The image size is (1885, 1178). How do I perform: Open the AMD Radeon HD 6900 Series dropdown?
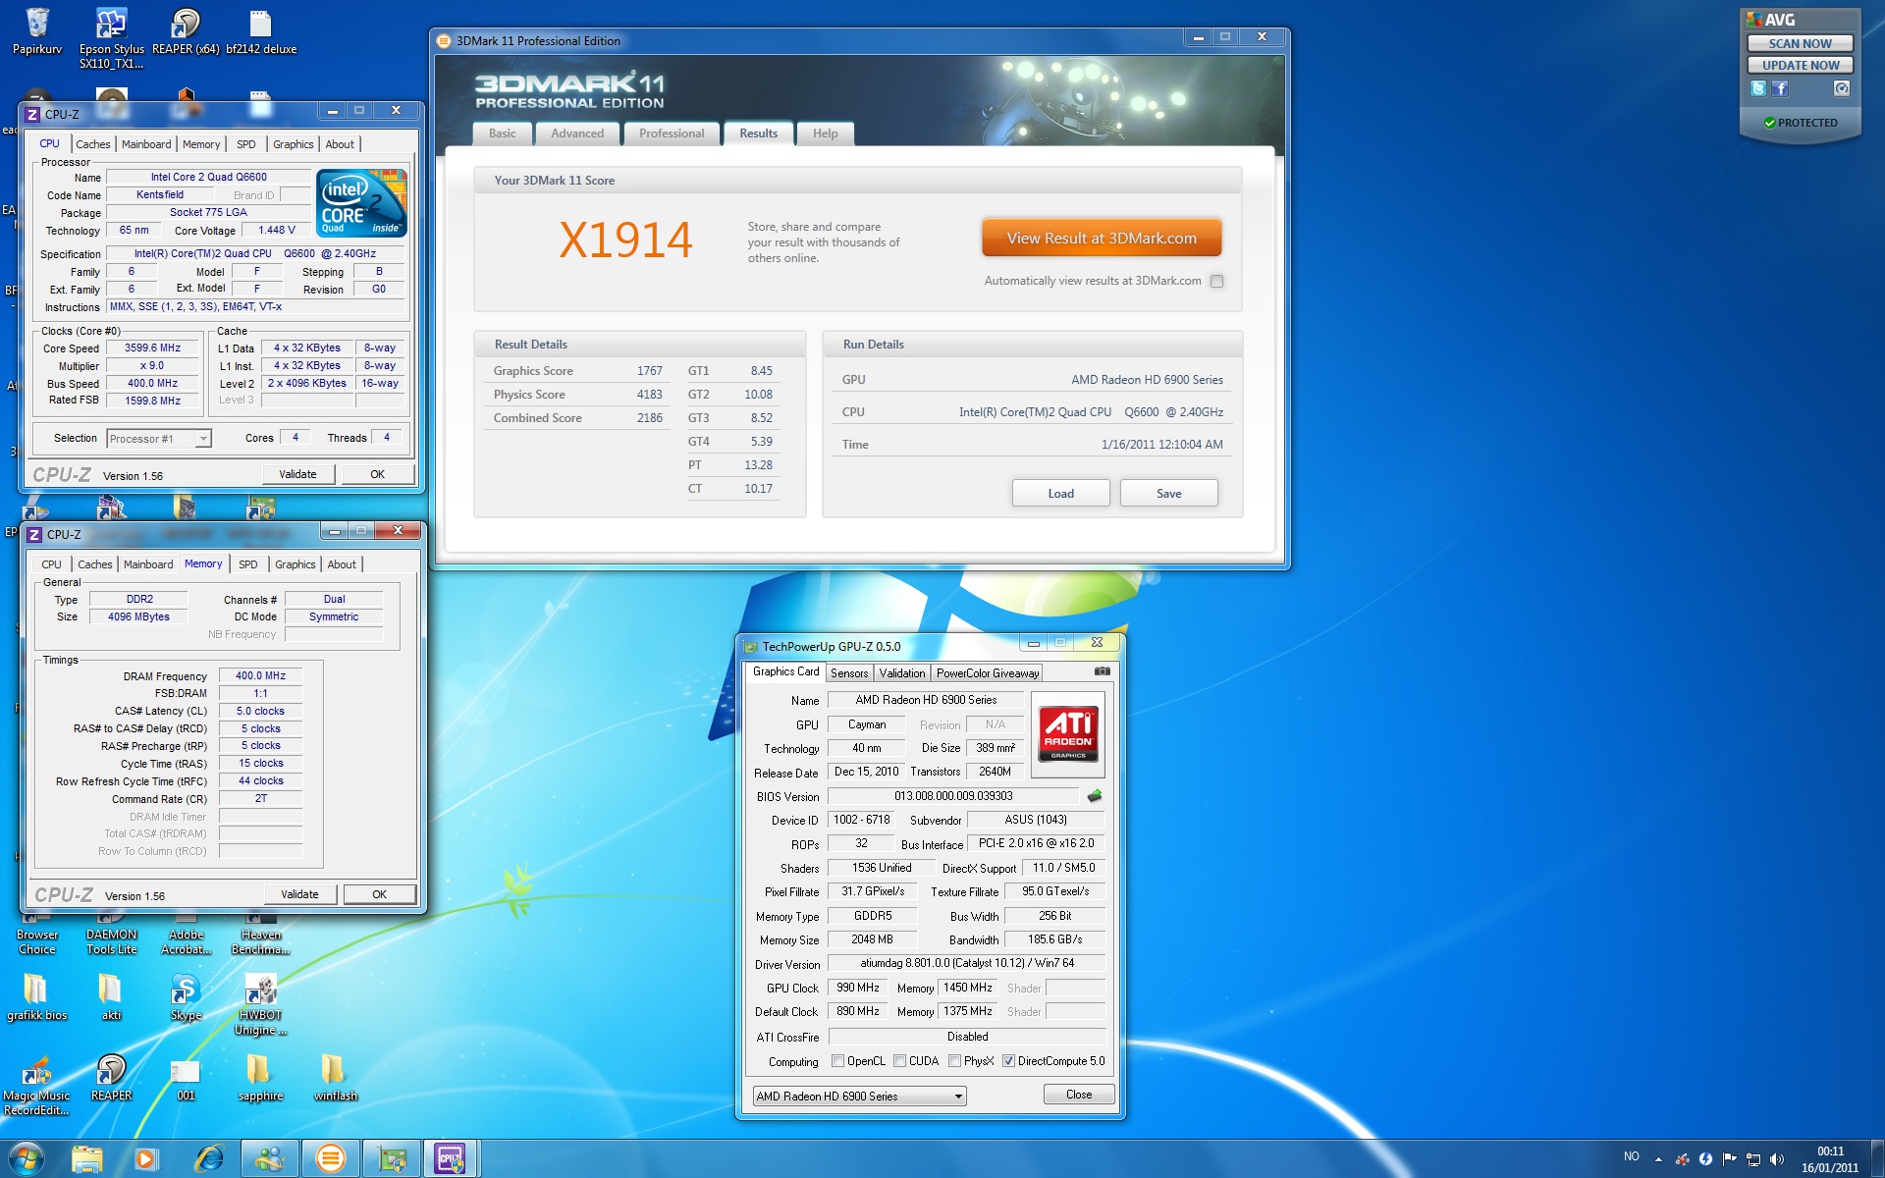point(859,1097)
